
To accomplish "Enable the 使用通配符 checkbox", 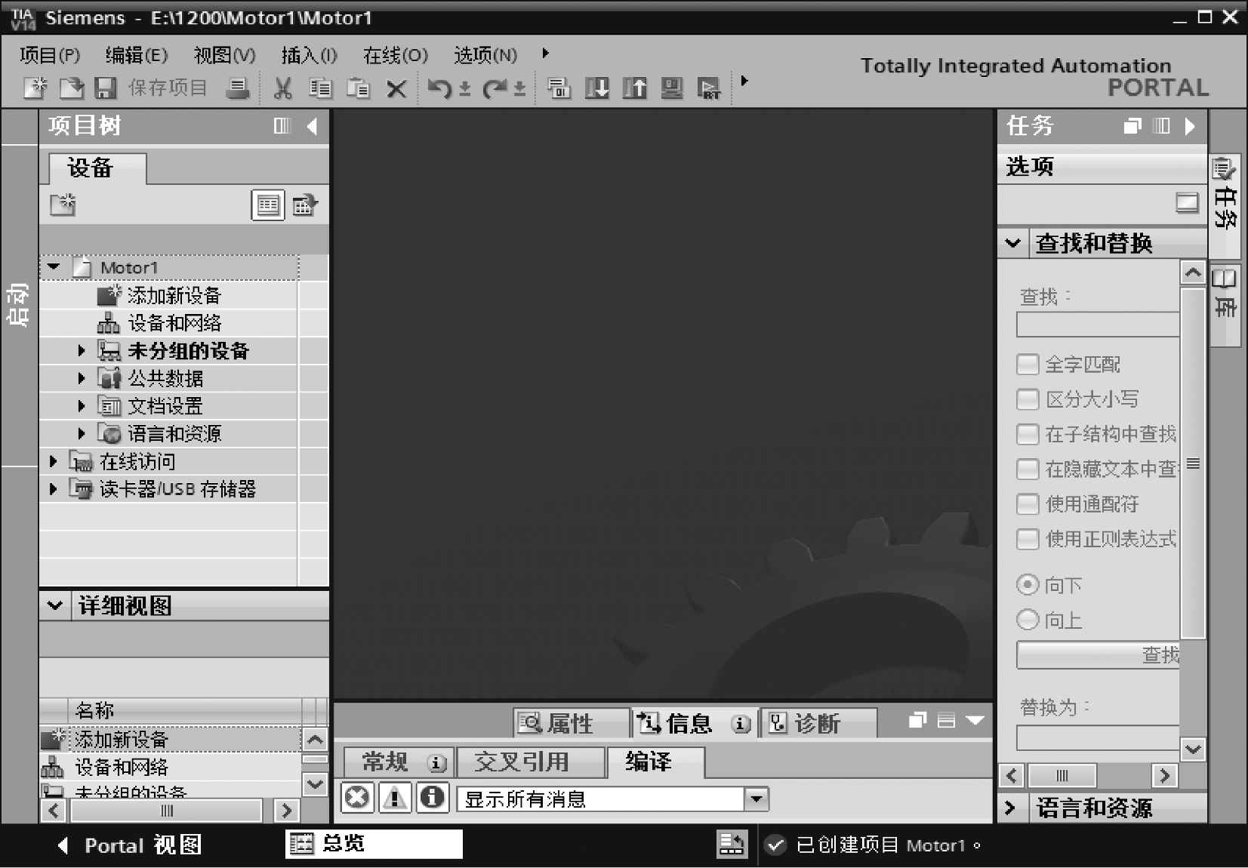I will [1028, 503].
